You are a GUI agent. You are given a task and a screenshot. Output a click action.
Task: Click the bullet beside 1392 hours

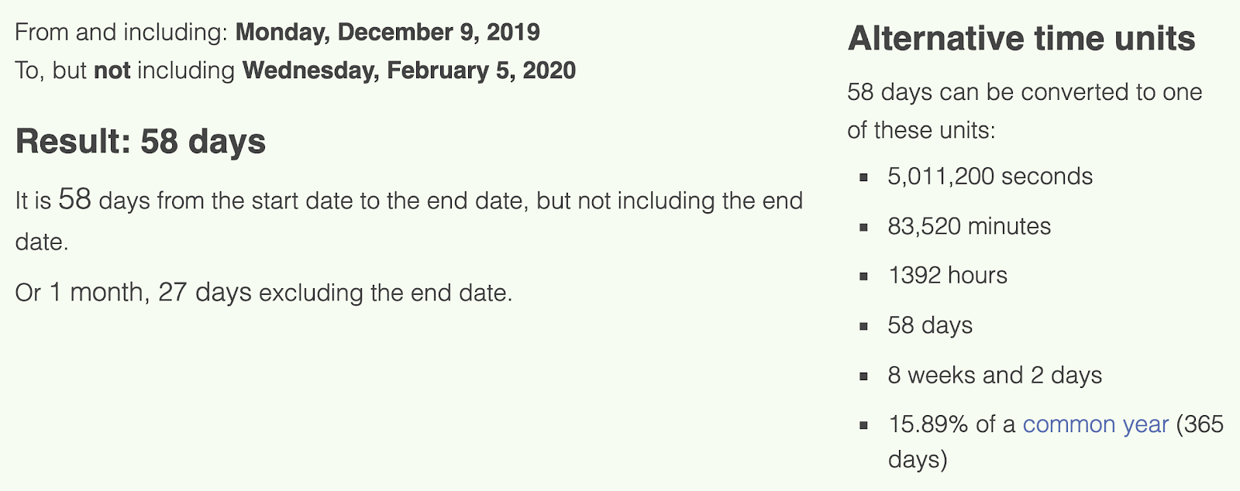(x=863, y=276)
